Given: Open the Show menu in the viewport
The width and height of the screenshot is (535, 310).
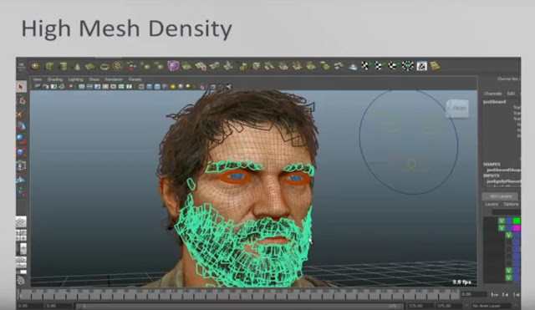Looking at the screenshot, I should tap(94, 79).
